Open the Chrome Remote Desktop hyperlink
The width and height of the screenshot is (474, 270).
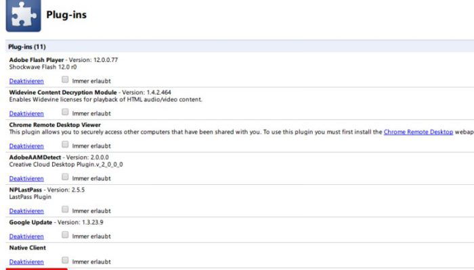coord(418,132)
